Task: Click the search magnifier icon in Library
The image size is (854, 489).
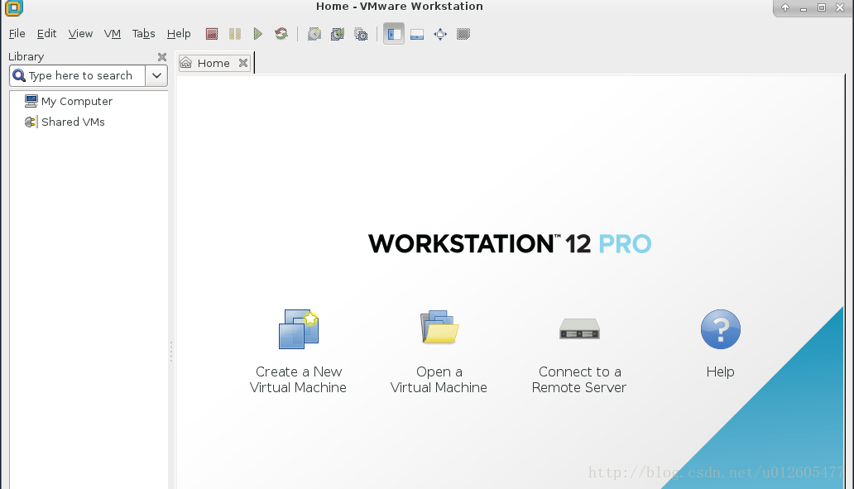Action: pyautogui.click(x=19, y=75)
